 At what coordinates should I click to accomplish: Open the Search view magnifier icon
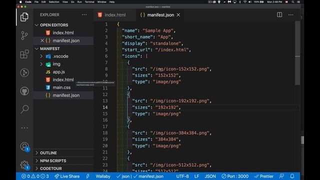24,109
